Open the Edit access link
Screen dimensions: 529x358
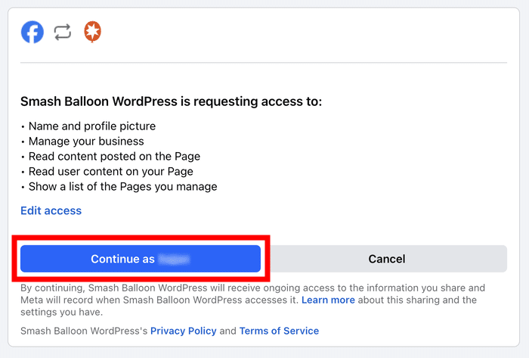(x=51, y=210)
